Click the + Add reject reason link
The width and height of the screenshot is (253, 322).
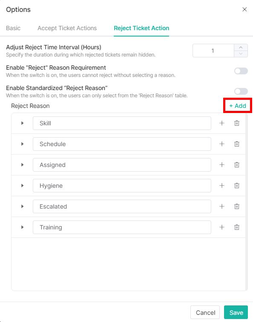(238, 106)
